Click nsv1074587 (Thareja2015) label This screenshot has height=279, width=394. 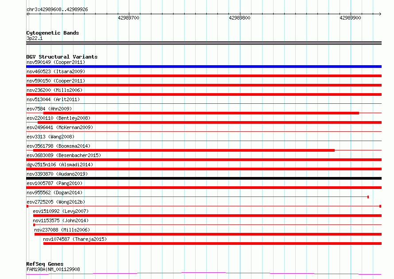pos(75,239)
